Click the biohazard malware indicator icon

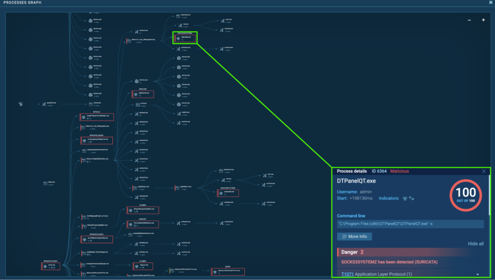[x=404, y=199]
